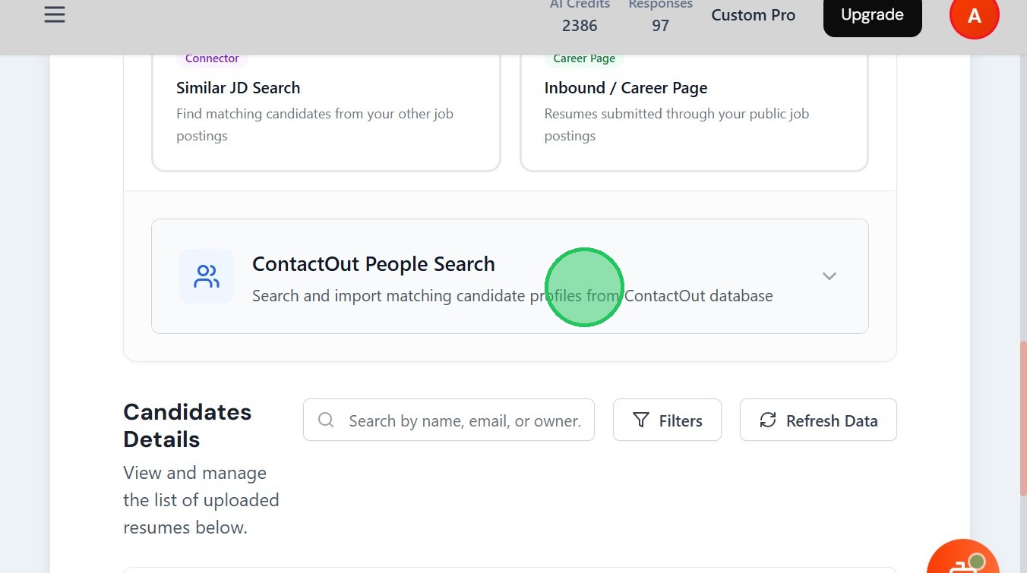Click the Responses counter
This screenshot has width=1027, height=573.
point(660,17)
